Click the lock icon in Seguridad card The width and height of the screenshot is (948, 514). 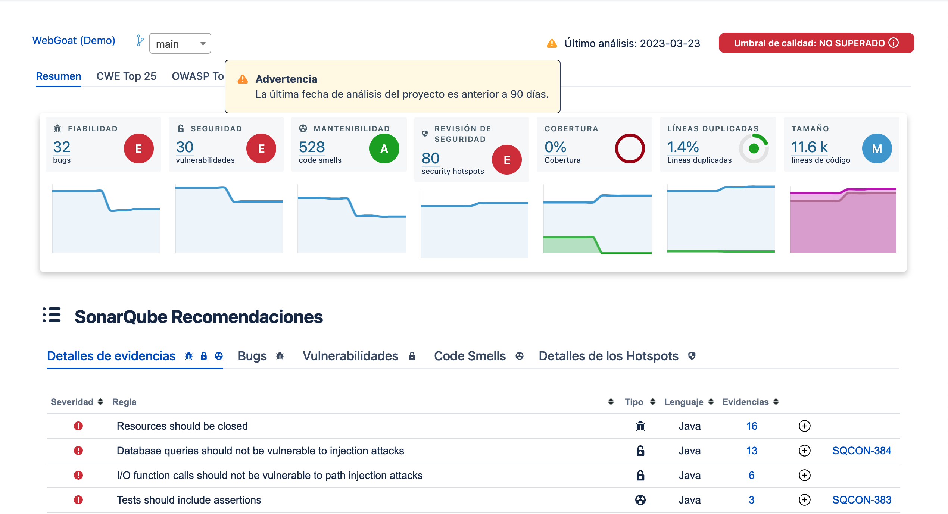(181, 128)
